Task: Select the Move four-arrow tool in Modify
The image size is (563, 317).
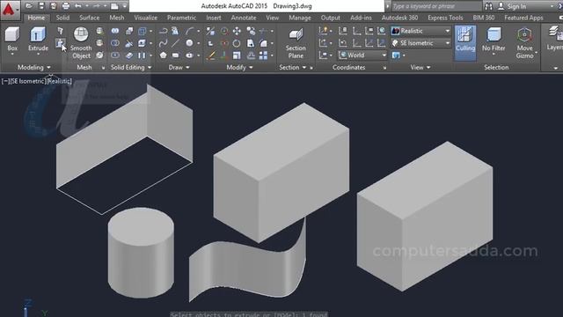Action: tap(237, 32)
